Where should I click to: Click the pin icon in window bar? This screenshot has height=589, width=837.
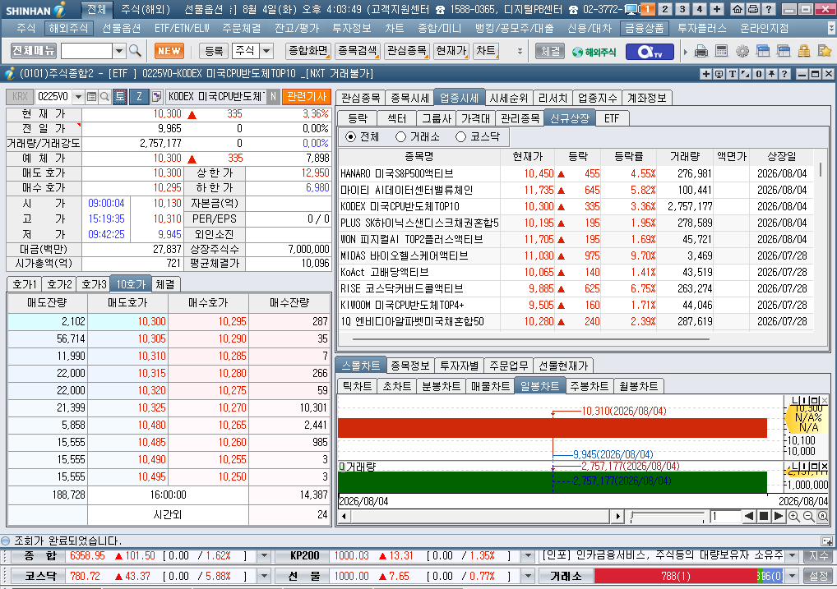(x=771, y=74)
